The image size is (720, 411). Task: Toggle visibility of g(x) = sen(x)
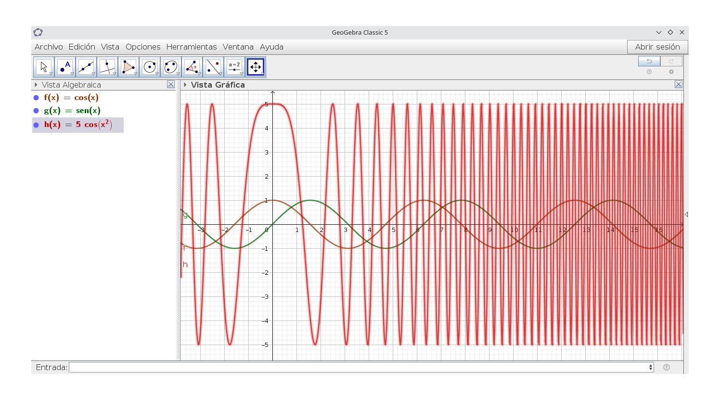[36, 111]
